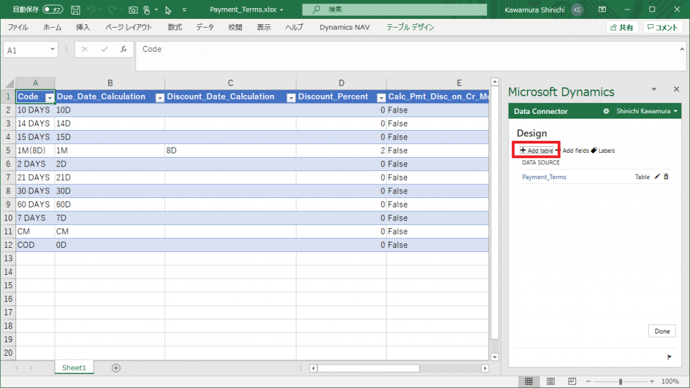The width and height of the screenshot is (690, 388).
Task: Click the Data Connector settings gear
Action: coord(606,111)
